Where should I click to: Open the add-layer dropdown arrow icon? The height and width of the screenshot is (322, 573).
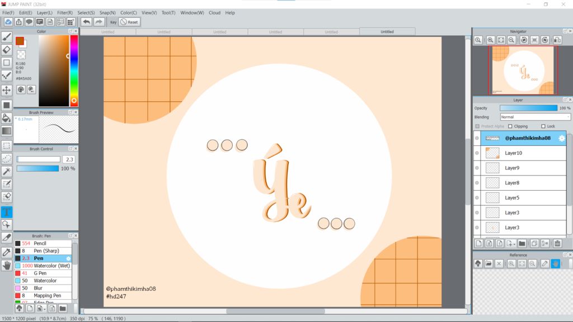(511, 244)
